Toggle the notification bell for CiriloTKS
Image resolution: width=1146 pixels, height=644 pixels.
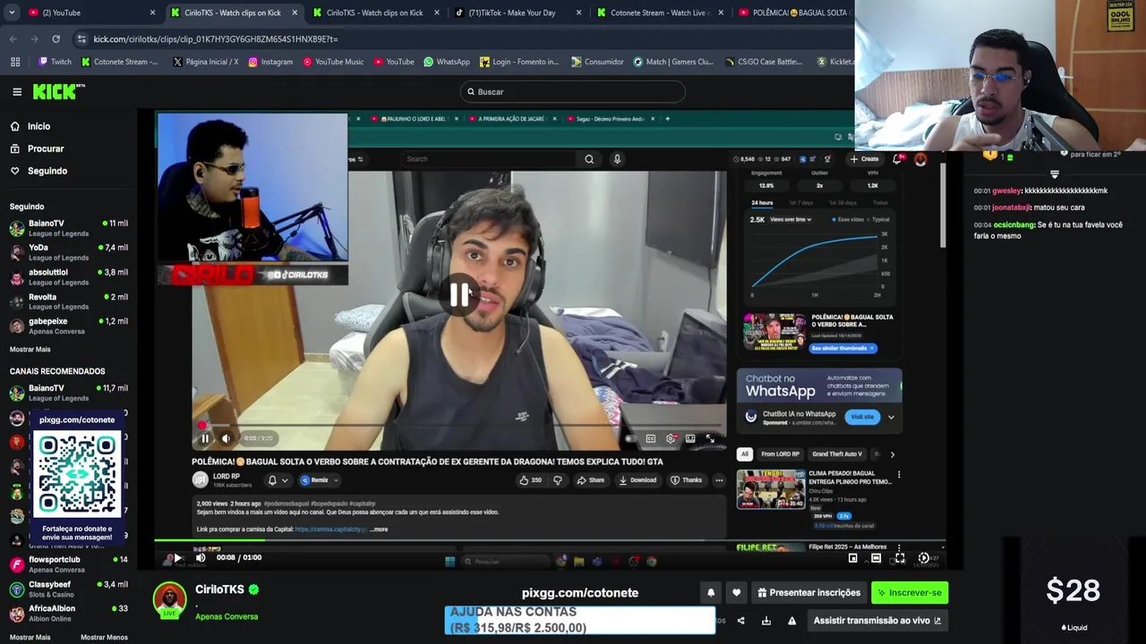[x=711, y=592]
